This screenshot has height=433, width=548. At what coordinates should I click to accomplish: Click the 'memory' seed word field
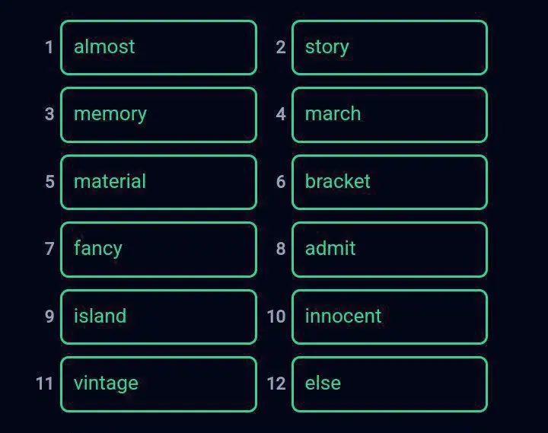click(158, 115)
